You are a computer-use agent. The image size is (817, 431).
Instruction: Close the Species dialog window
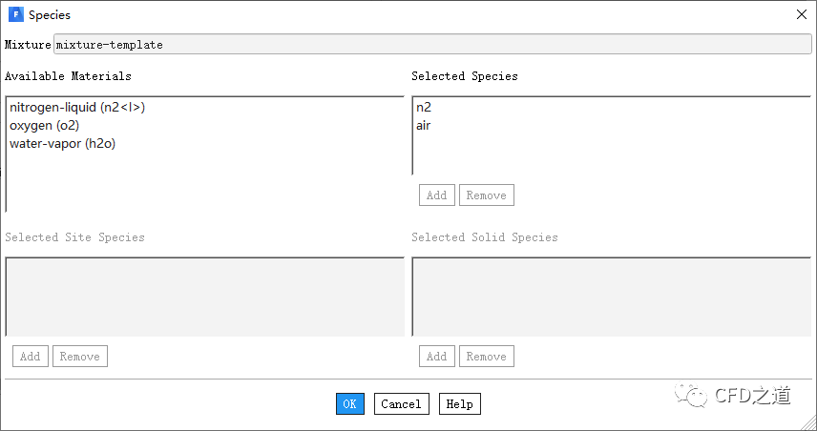click(x=800, y=15)
